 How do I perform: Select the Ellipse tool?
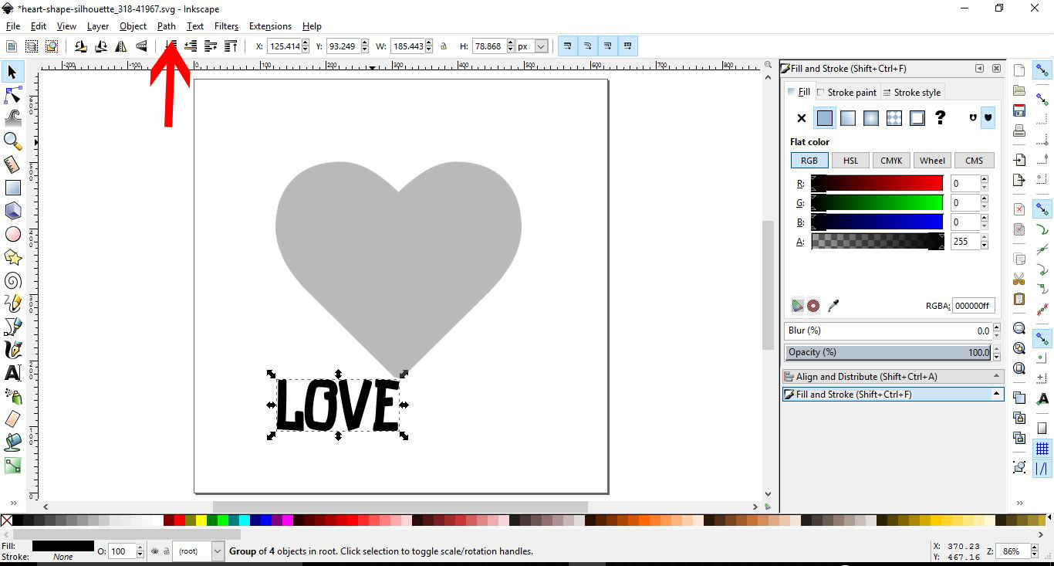12,234
